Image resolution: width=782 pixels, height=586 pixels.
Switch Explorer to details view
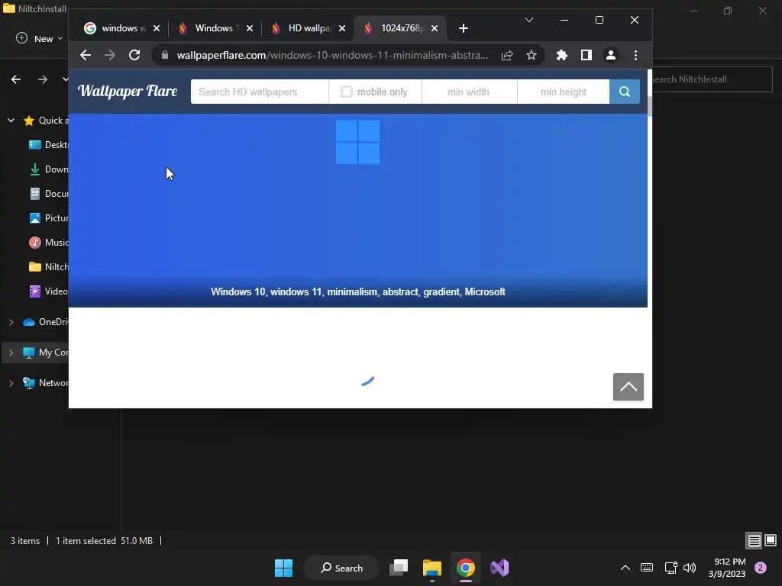[x=754, y=540]
